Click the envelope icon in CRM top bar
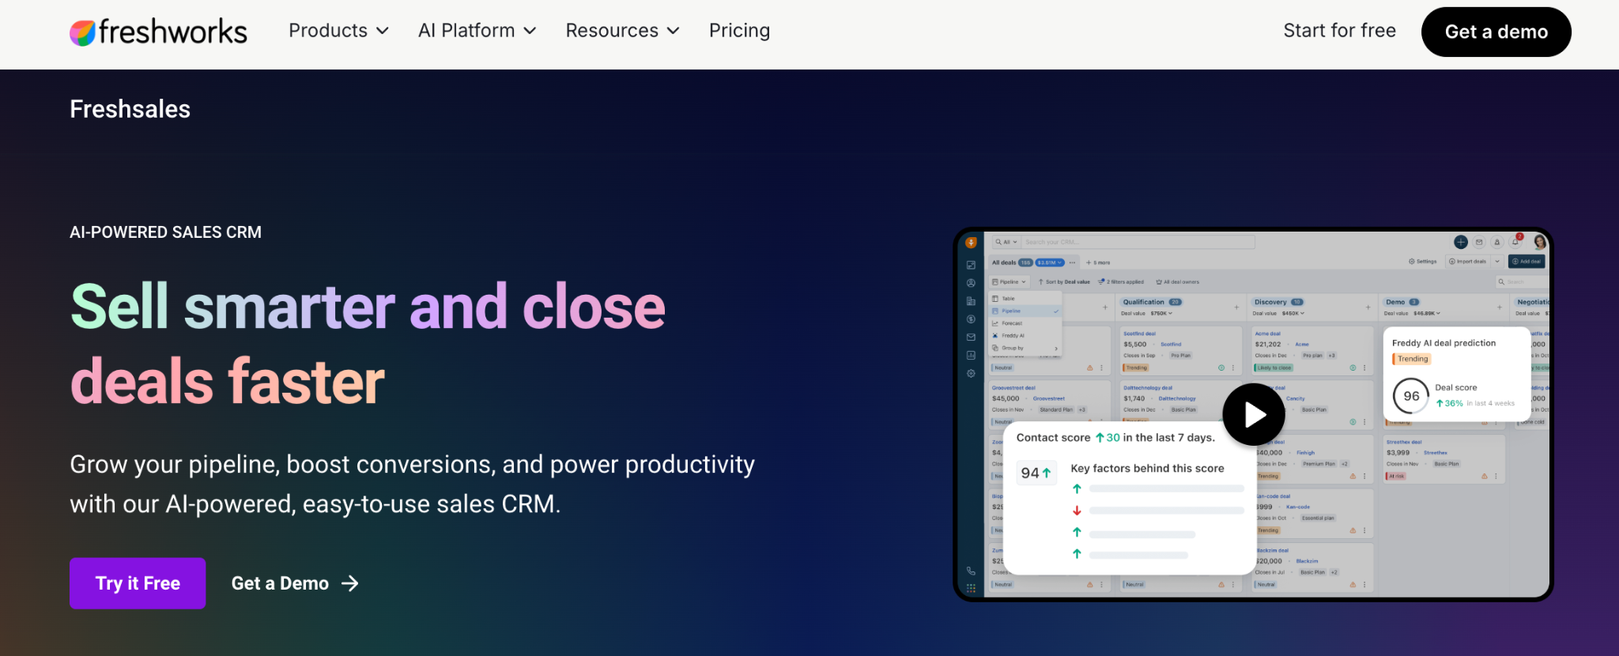 [1479, 243]
